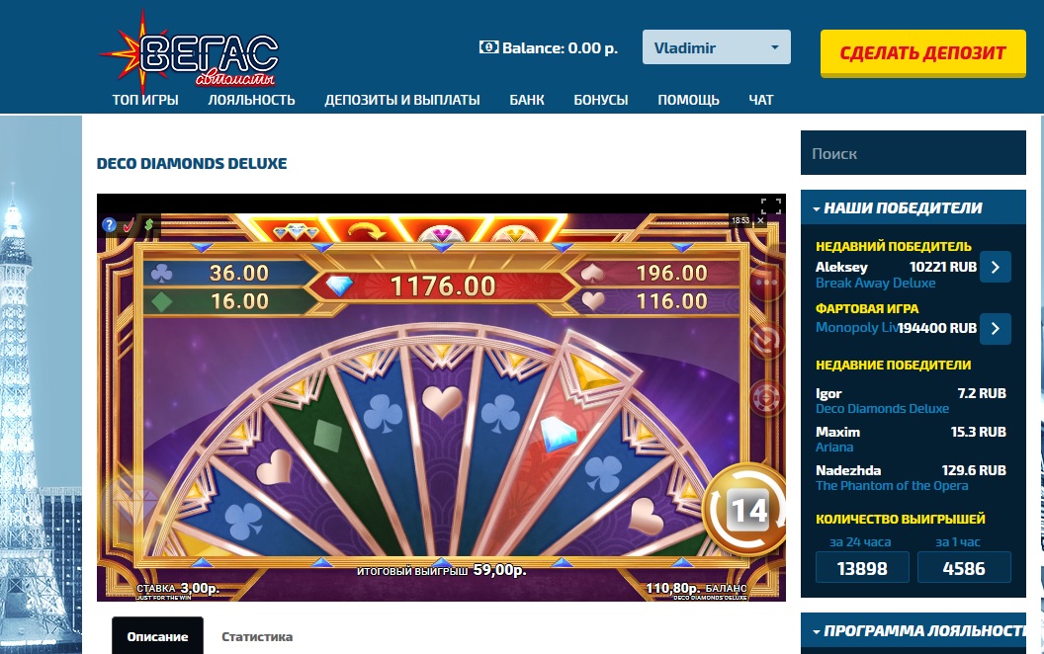Viewport: 1044px width, 654px height.
Task: Close the small game clock overlay
Action: coord(760,220)
